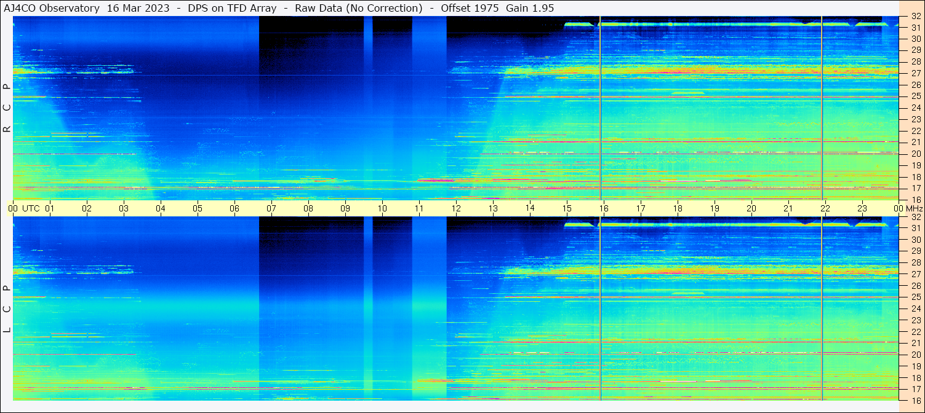This screenshot has height=413, width=925.
Task: Select 'Raw Data (No Correction)' header text
Action: pos(359,8)
